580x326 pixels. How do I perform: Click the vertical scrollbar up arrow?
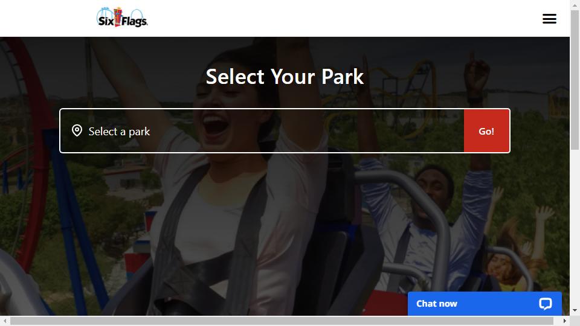tap(575, 4)
